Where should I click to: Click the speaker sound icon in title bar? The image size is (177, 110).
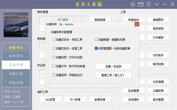(x=133, y=5)
